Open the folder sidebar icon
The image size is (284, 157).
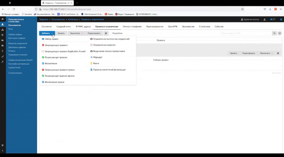(2, 40)
